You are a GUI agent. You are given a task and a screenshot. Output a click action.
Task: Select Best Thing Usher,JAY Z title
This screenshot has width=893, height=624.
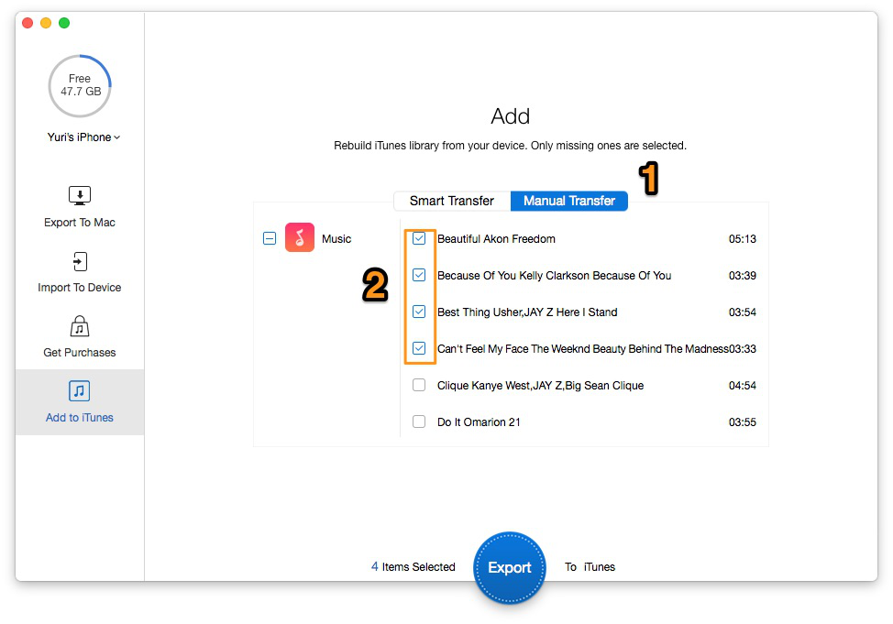coord(527,312)
